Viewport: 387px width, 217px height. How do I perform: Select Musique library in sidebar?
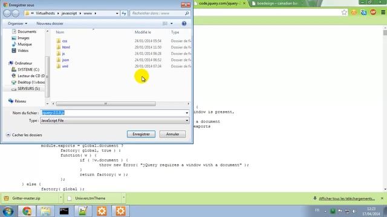pyautogui.click(x=25, y=44)
